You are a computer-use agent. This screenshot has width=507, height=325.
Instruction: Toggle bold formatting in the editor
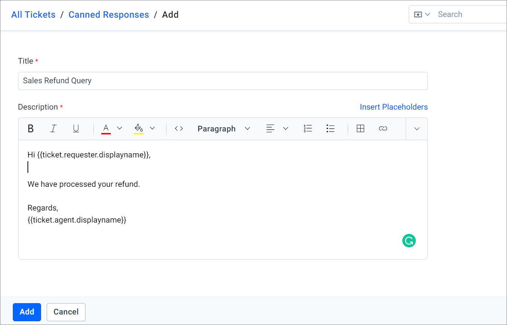[x=31, y=129]
